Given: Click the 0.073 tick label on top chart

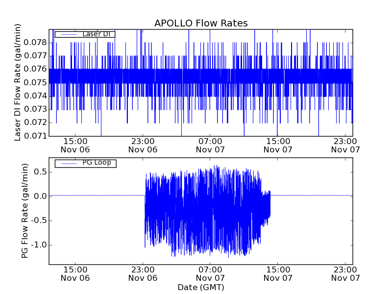Looking at the screenshot, I should [35, 109].
